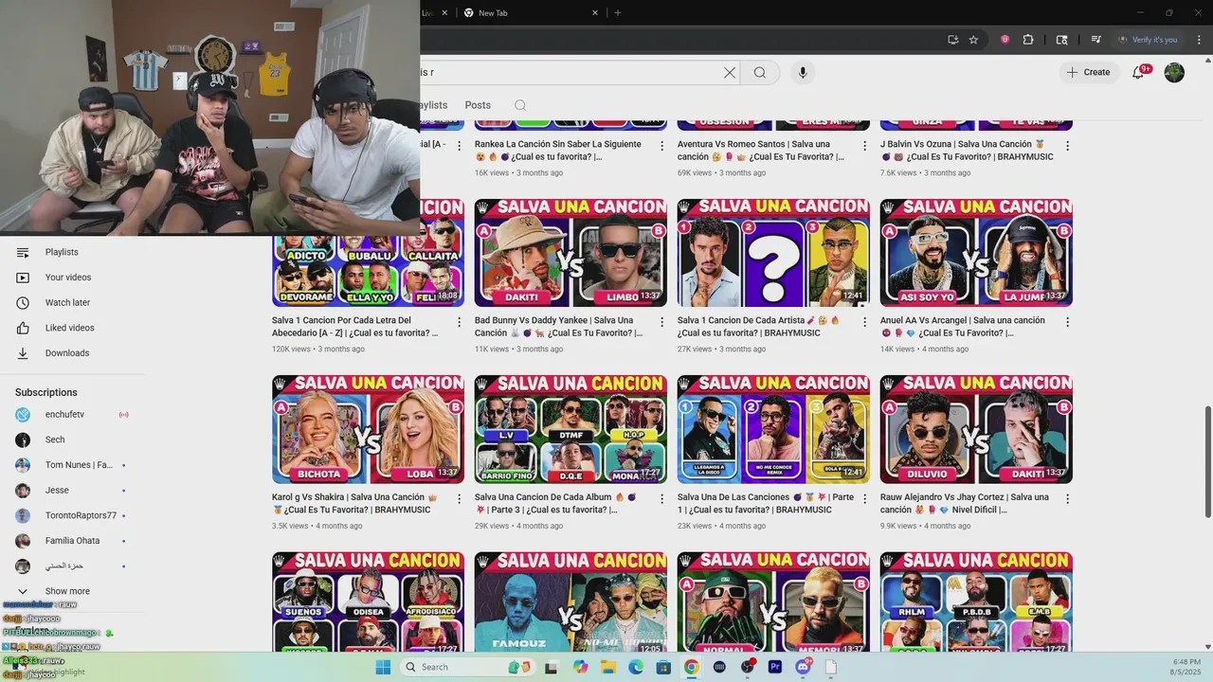Click the Verify it's you profile chip
The height and width of the screenshot is (682, 1213).
tap(1147, 40)
